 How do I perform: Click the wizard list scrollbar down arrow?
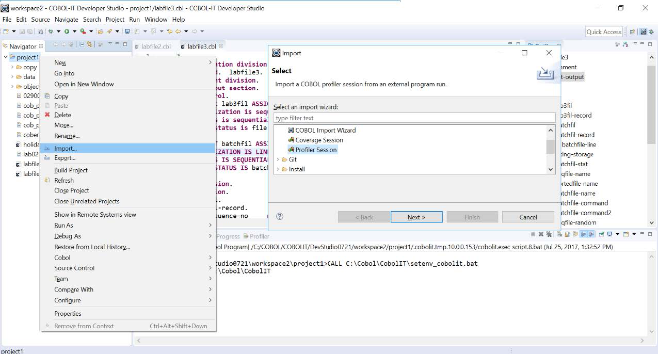click(551, 169)
